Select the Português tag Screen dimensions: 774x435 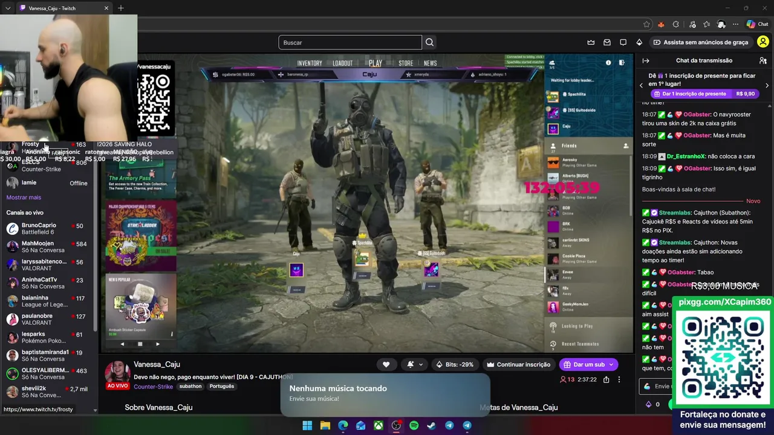click(x=222, y=386)
